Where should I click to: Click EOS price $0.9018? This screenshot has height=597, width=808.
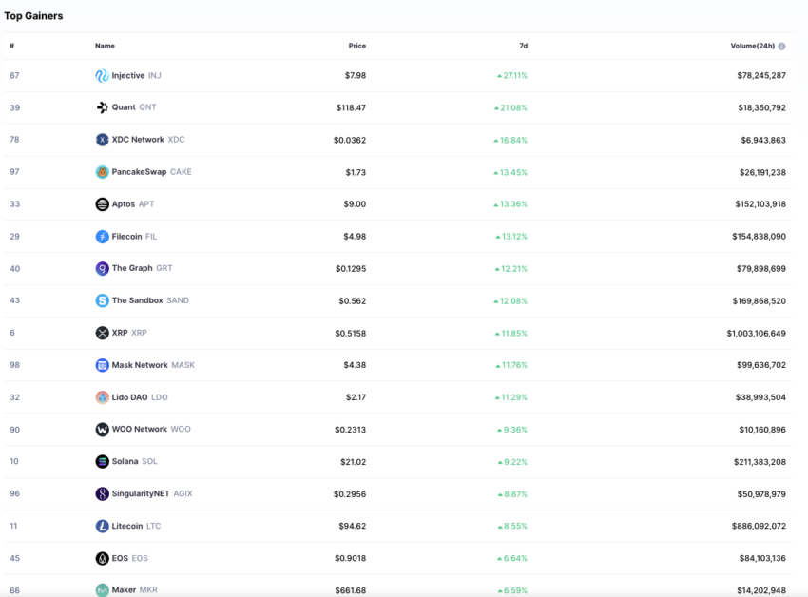(x=351, y=558)
